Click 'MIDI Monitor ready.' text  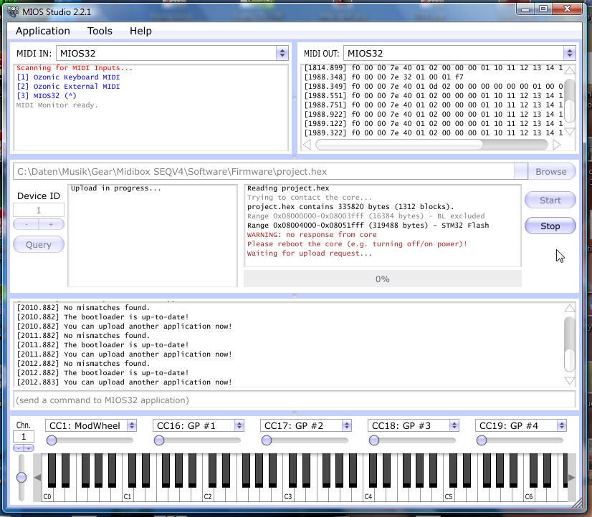(x=57, y=105)
